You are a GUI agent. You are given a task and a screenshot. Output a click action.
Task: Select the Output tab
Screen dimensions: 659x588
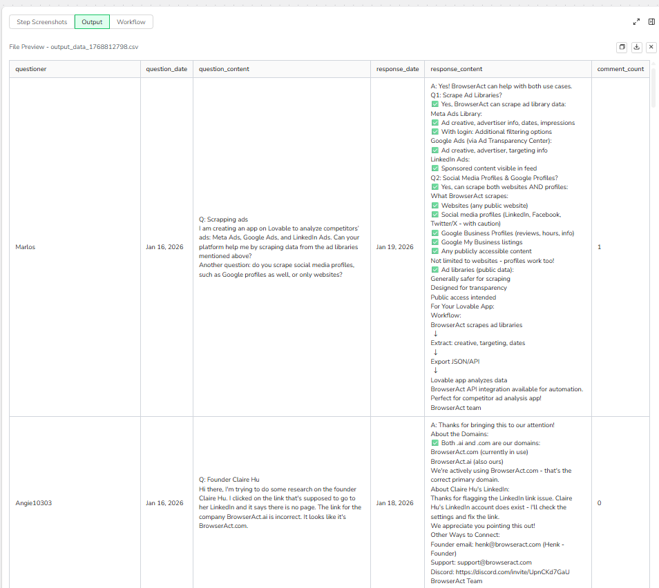(92, 22)
